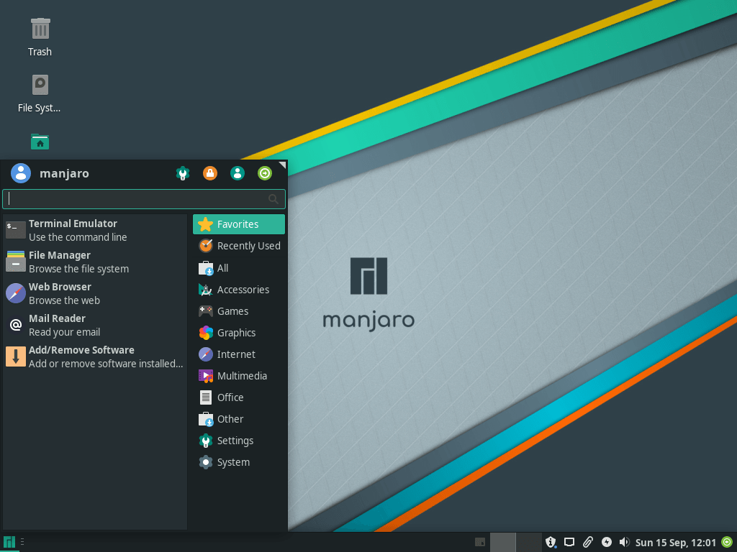
Task: Click the search magnifier icon
Action: (273, 199)
